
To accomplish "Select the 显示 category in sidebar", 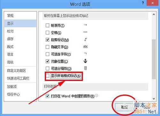I will (x=20, y=23).
